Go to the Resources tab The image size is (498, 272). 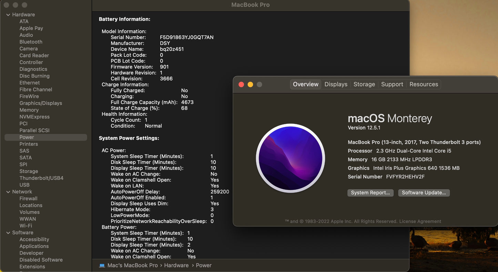click(x=424, y=84)
